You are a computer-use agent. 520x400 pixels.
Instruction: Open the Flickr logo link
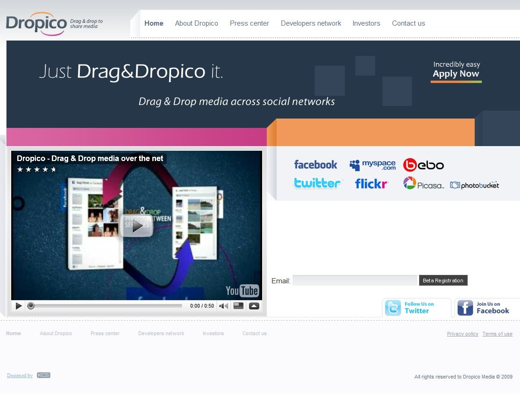(x=371, y=183)
